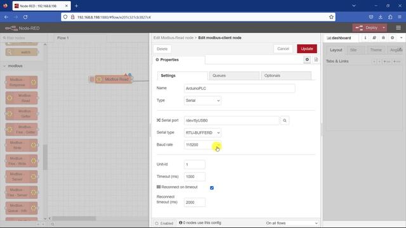
Task: Select Modbus-Getter palette node
Action: click(x=22, y=114)
